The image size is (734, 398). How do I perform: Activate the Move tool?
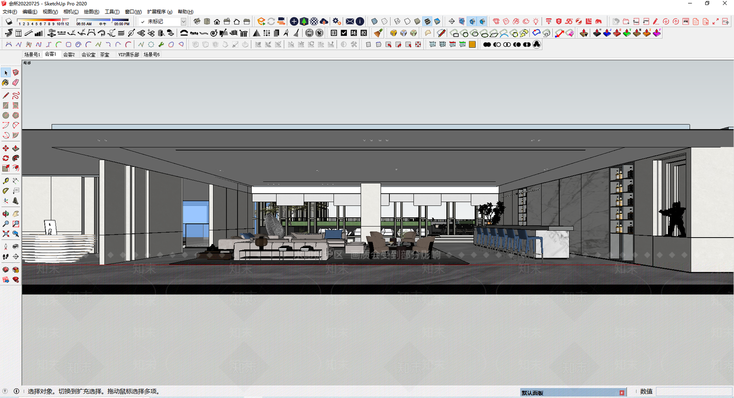point(6,149)
